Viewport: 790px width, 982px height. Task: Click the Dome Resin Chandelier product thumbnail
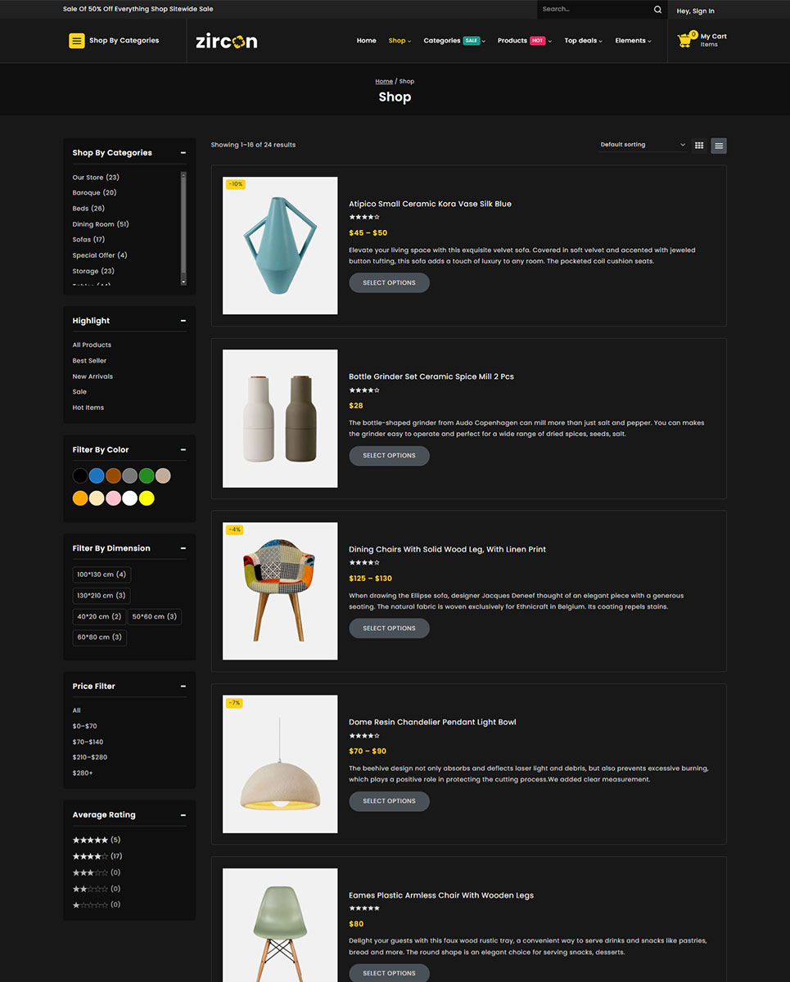[x=280, y=764]
